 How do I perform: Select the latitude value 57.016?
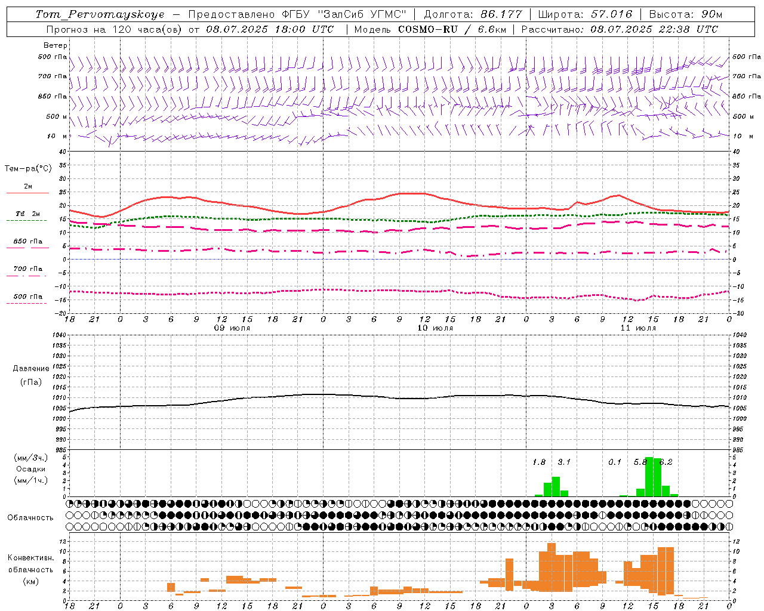tap(612, 14)
